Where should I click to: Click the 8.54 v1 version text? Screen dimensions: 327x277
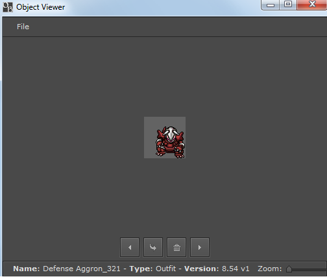point(236,269)
